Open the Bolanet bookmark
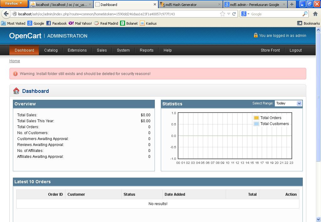This screenshot has height=222, width=321. pyautogui.click(x=129, y=23)
